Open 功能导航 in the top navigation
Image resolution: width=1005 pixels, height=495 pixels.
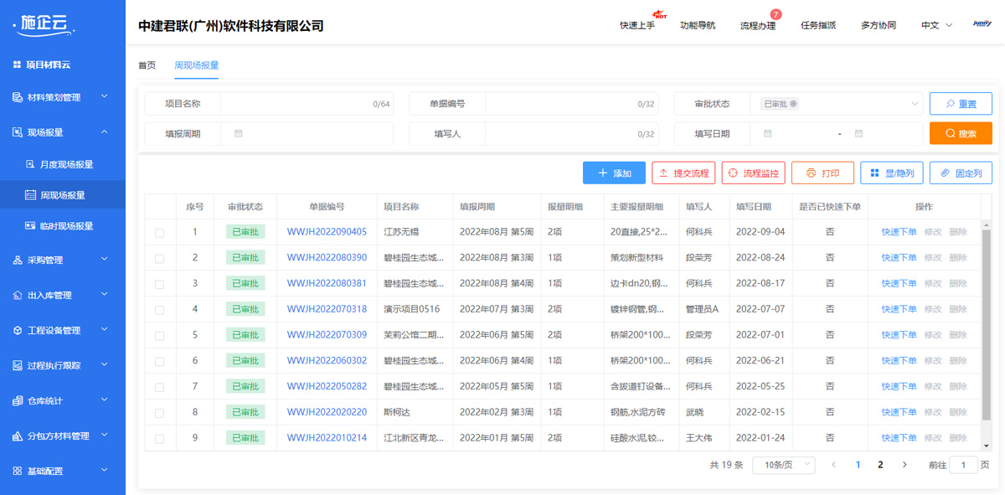(x=698, y=25)
